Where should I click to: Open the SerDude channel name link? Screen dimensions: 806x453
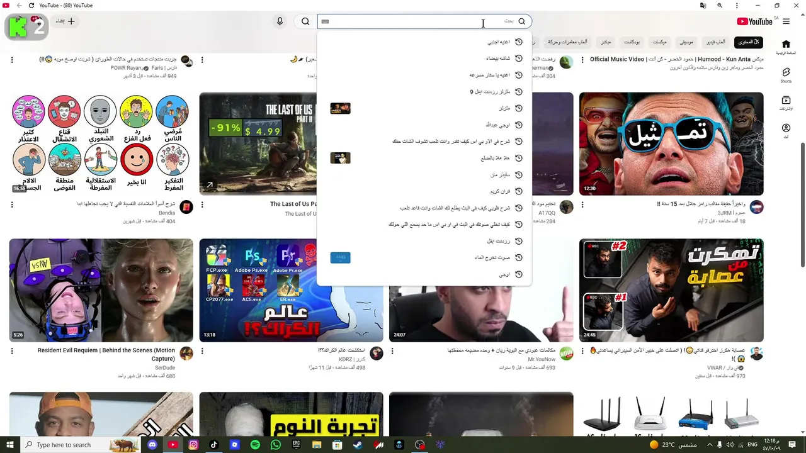[x=165, y=367]
